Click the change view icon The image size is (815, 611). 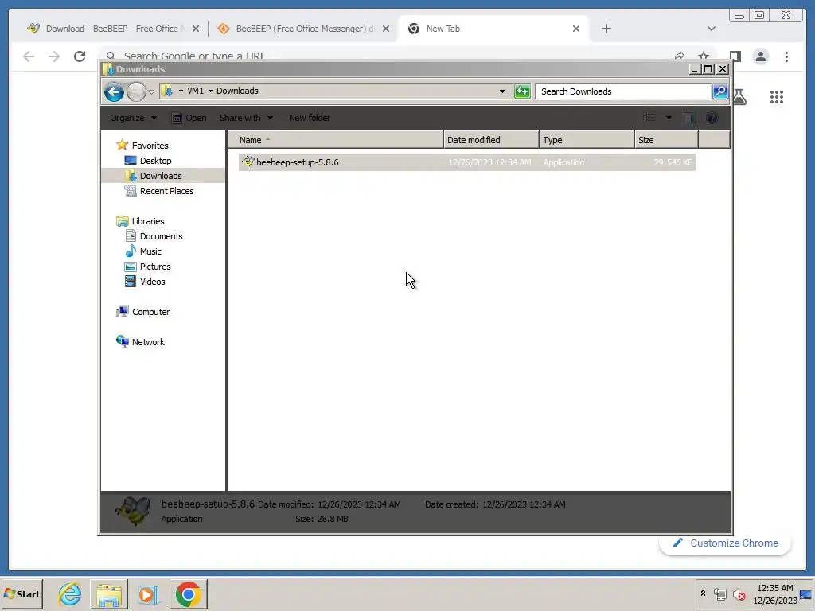[649, 118]
